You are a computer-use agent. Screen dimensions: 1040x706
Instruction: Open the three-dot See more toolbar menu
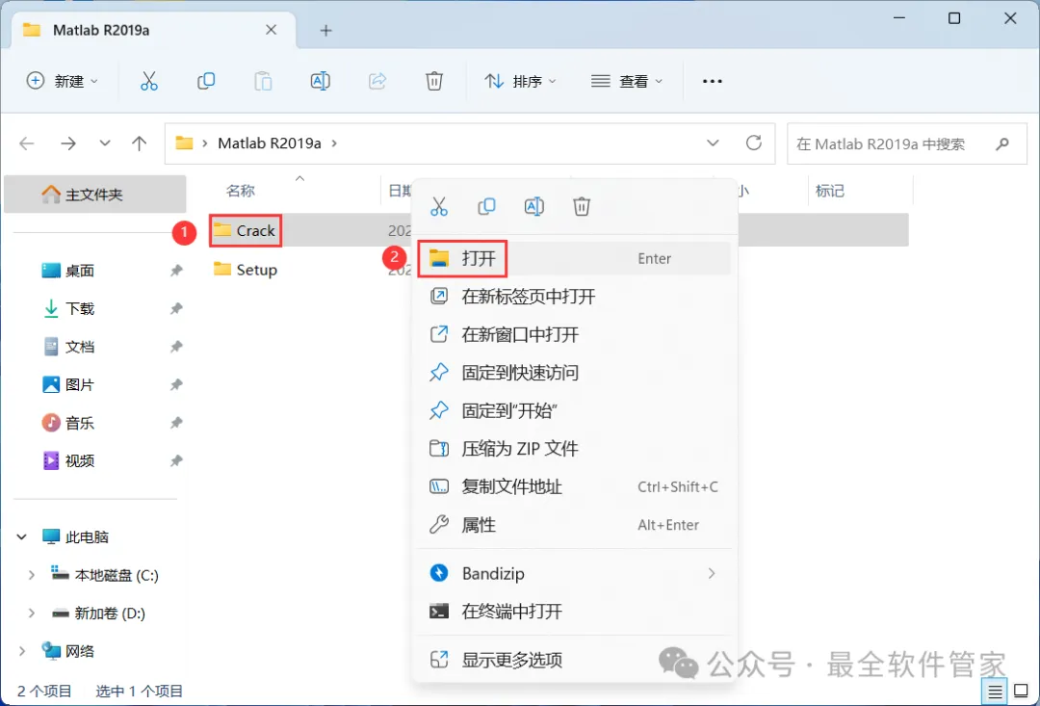point(713,81)
